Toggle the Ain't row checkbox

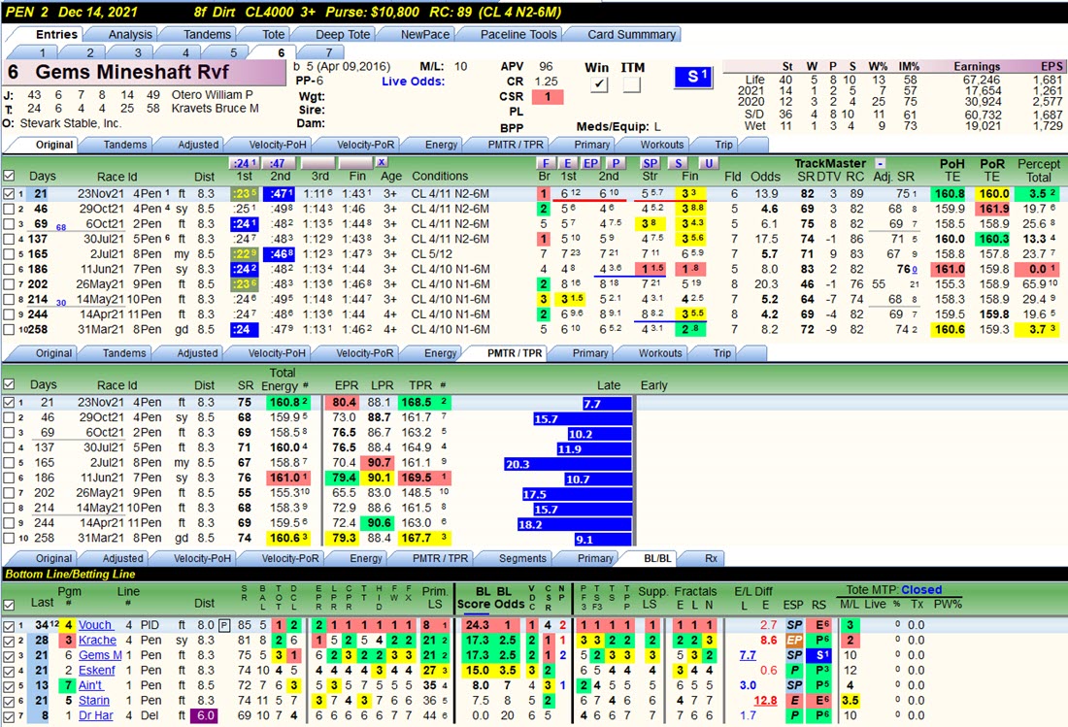tap(9, 685)
